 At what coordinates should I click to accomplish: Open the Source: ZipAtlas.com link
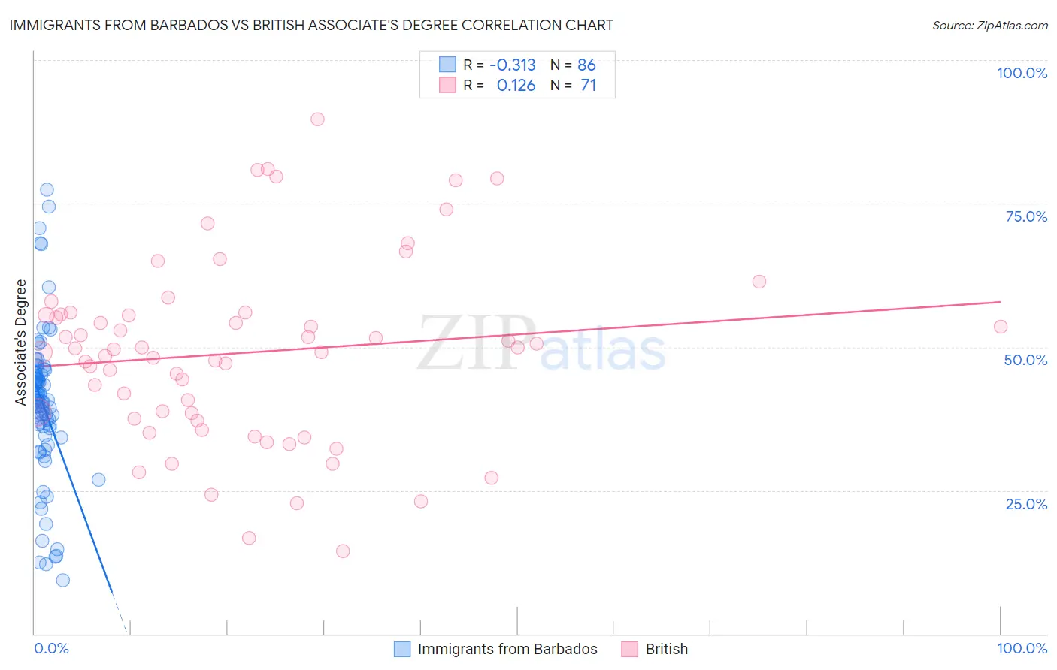(990, 25)
